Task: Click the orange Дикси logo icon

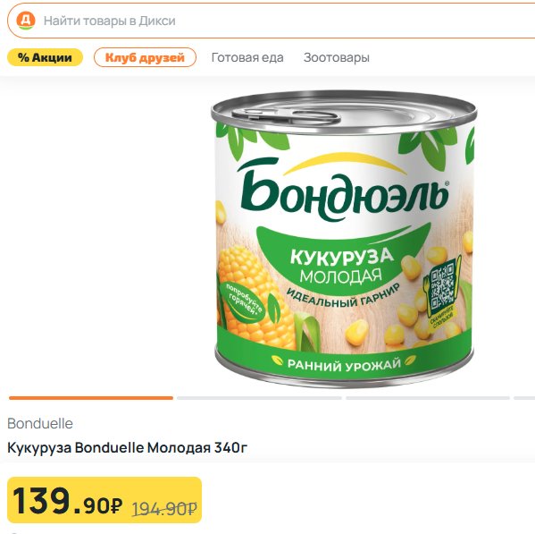Action: pyautogui.click(x=26, y=21)
